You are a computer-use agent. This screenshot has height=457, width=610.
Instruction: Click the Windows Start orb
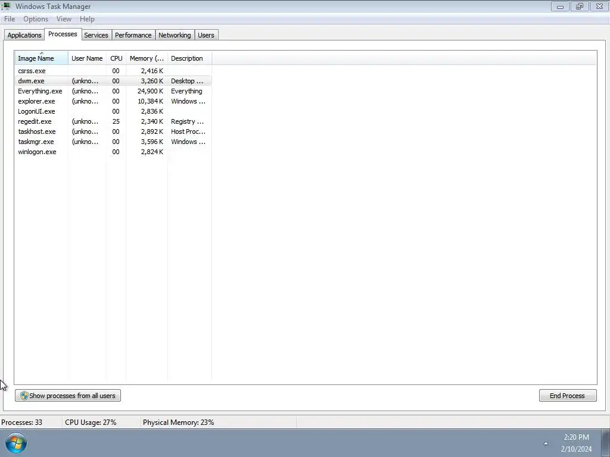click(16, 443)
